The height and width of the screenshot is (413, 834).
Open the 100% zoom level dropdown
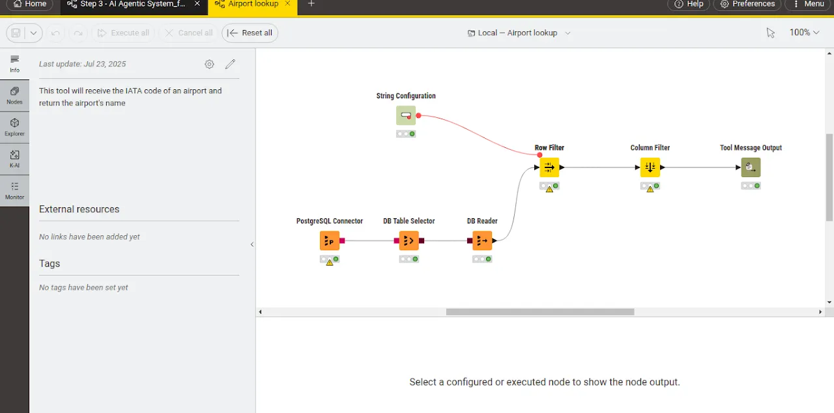[805, 33]
